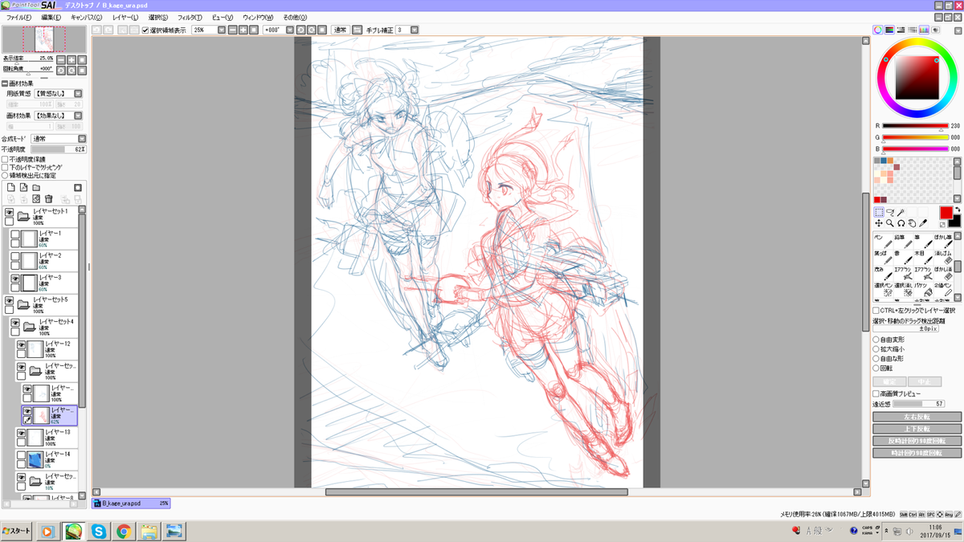The image size is (964, 542).
Task: Open the file explorer taskbar icon
Action: [149, 531]
